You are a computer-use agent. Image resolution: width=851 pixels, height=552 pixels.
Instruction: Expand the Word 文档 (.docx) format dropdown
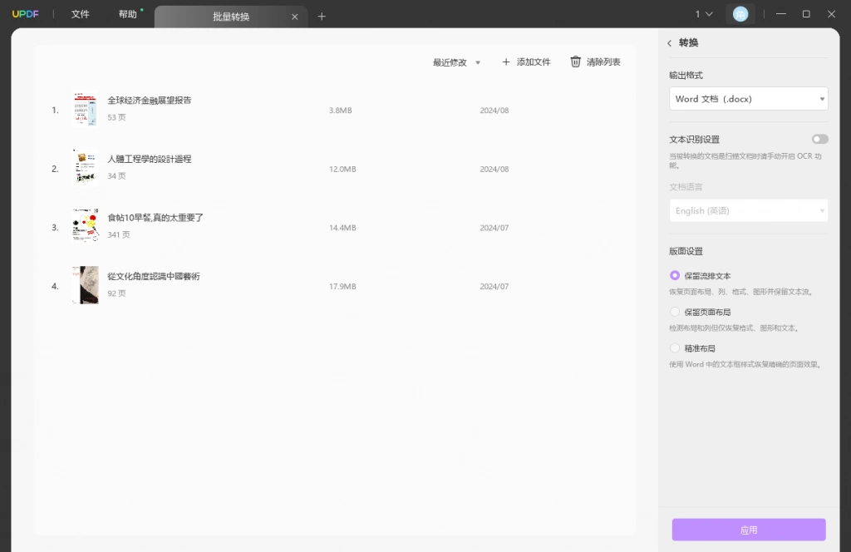coord(749,99)
